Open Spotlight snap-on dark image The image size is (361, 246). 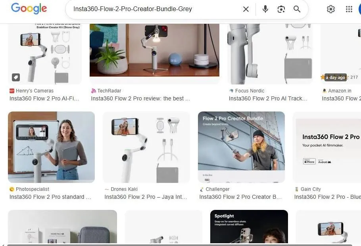pyautogui.click(x=249, y=227)
